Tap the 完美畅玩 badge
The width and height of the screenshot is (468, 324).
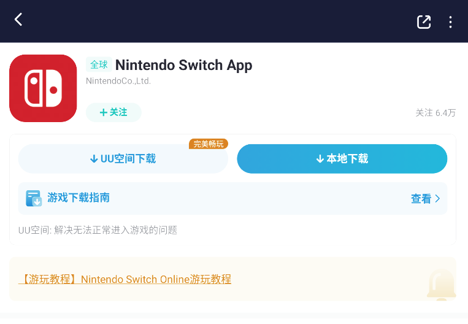pos(209,144)
